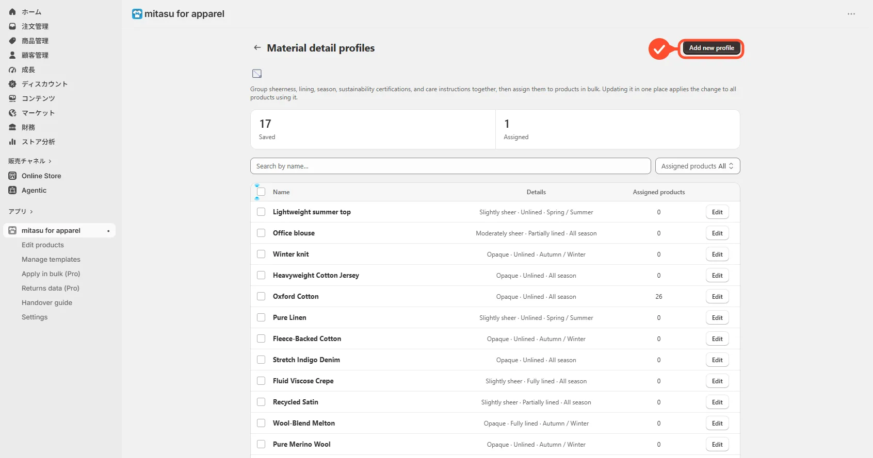Click the 17 Saved stat card
Image resolution: width=873 pixels, height=458 pixels.
pyautogui.click(x=373, y=129)
